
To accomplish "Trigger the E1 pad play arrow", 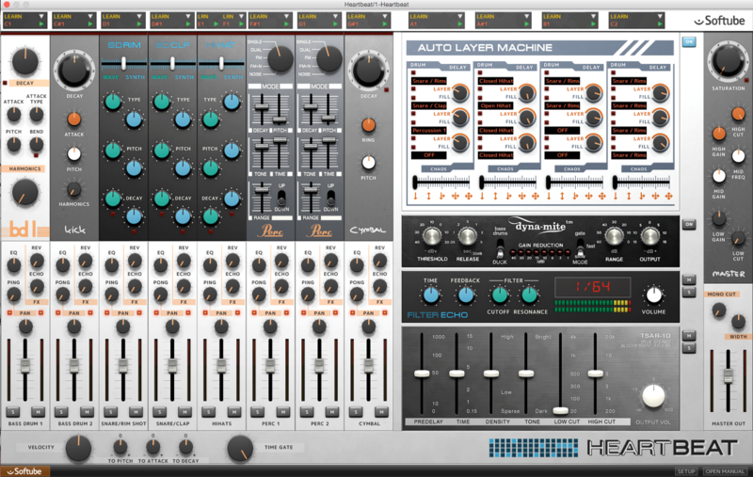I will (x=216, y=24).
